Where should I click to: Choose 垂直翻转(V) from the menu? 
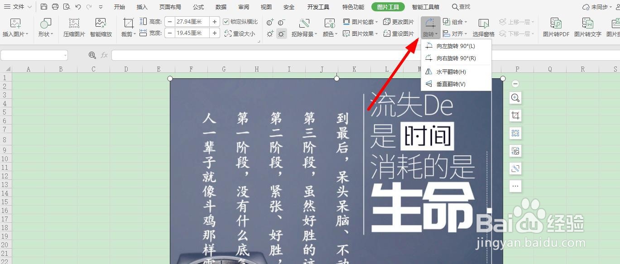[456, 84]
